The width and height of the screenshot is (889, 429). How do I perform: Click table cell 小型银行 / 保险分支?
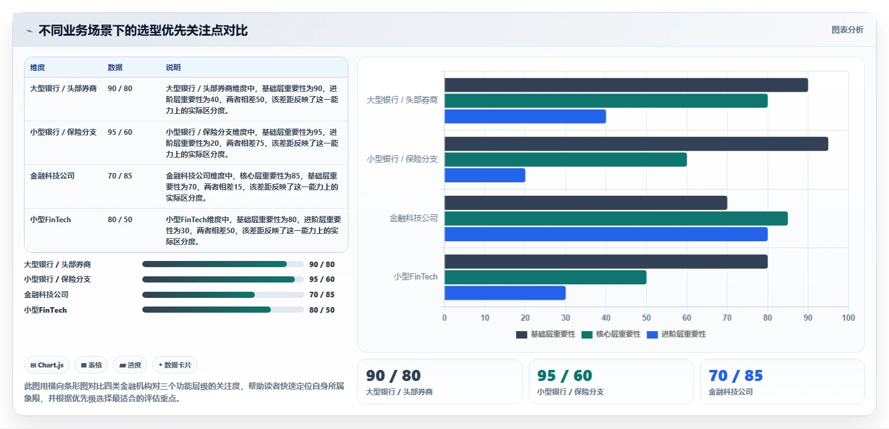(x=63, y=132)
